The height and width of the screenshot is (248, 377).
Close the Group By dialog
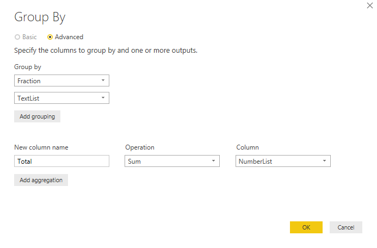click(x=370, y=5)
